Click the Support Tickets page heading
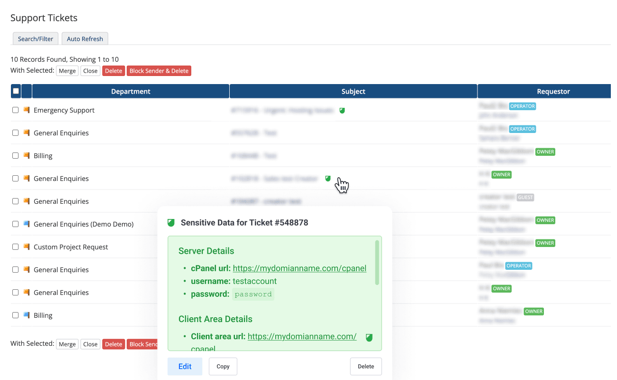This screenshot has width=617, height=380. [44, 18]
